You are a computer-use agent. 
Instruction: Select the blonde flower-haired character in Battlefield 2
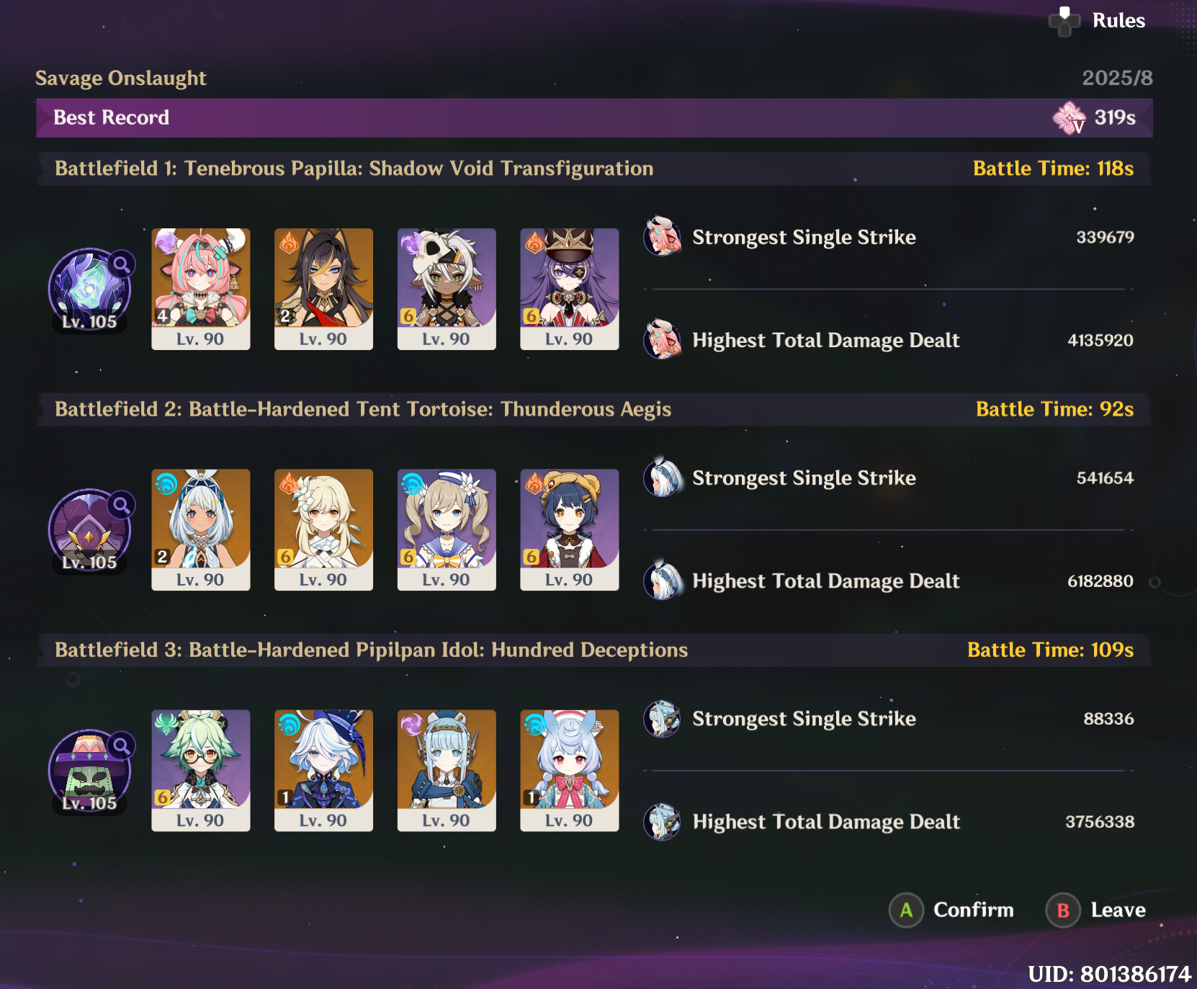[323, 530]
